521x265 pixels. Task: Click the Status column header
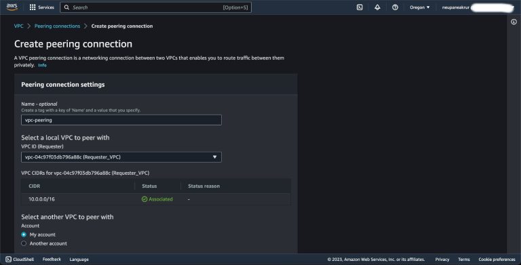149,186
